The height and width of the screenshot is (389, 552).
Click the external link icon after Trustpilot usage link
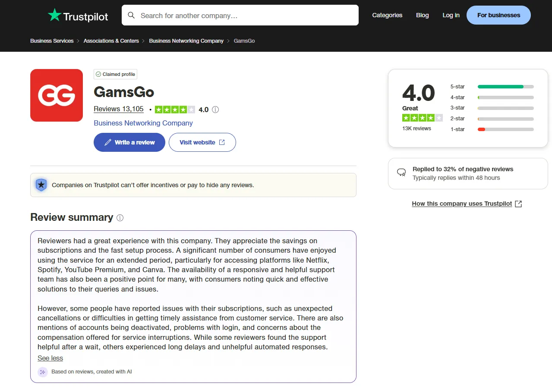click(x=518, y=204)
